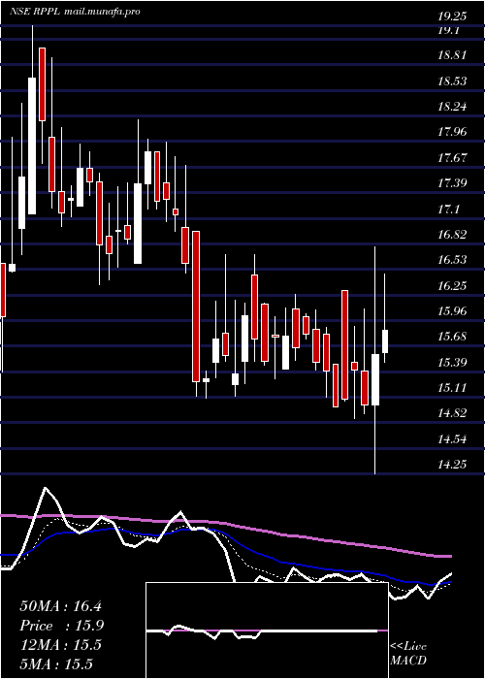Click the 17.39 price axis label
The height and width of the screenshot is (679, 485).
pyautogui.click(x=452, y=182)
